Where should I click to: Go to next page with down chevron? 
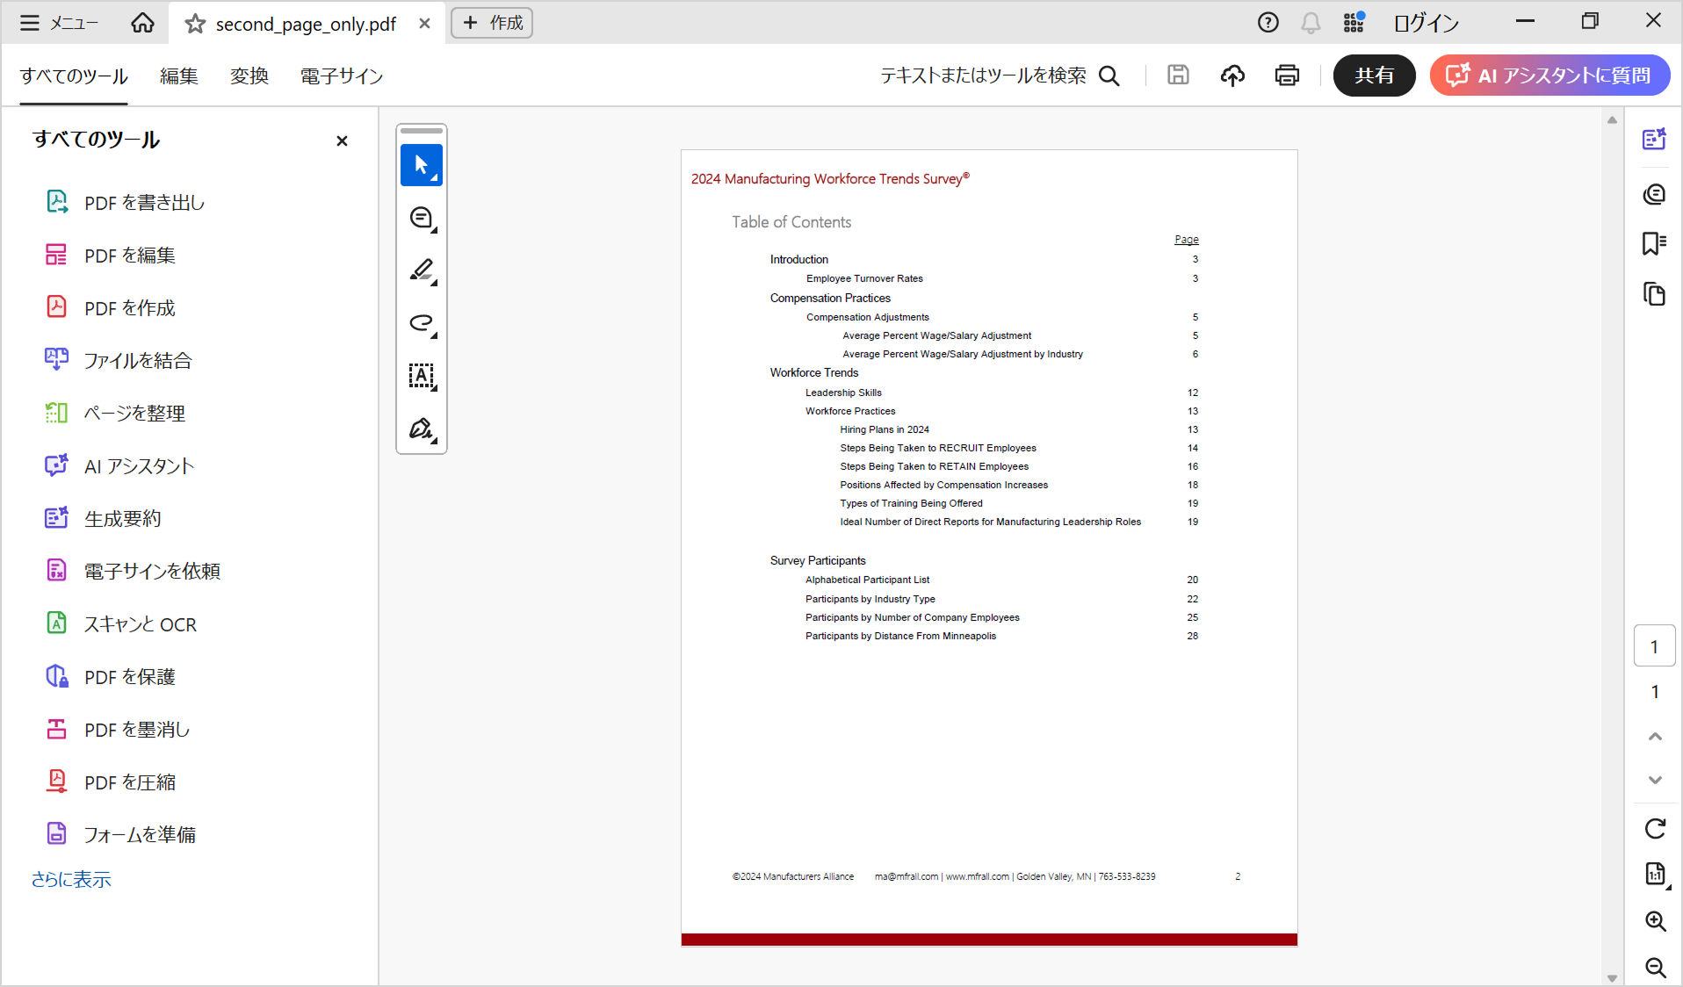[x=1655, y=780]
